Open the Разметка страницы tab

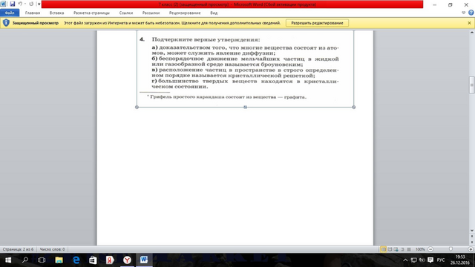(x=91, y=13)
